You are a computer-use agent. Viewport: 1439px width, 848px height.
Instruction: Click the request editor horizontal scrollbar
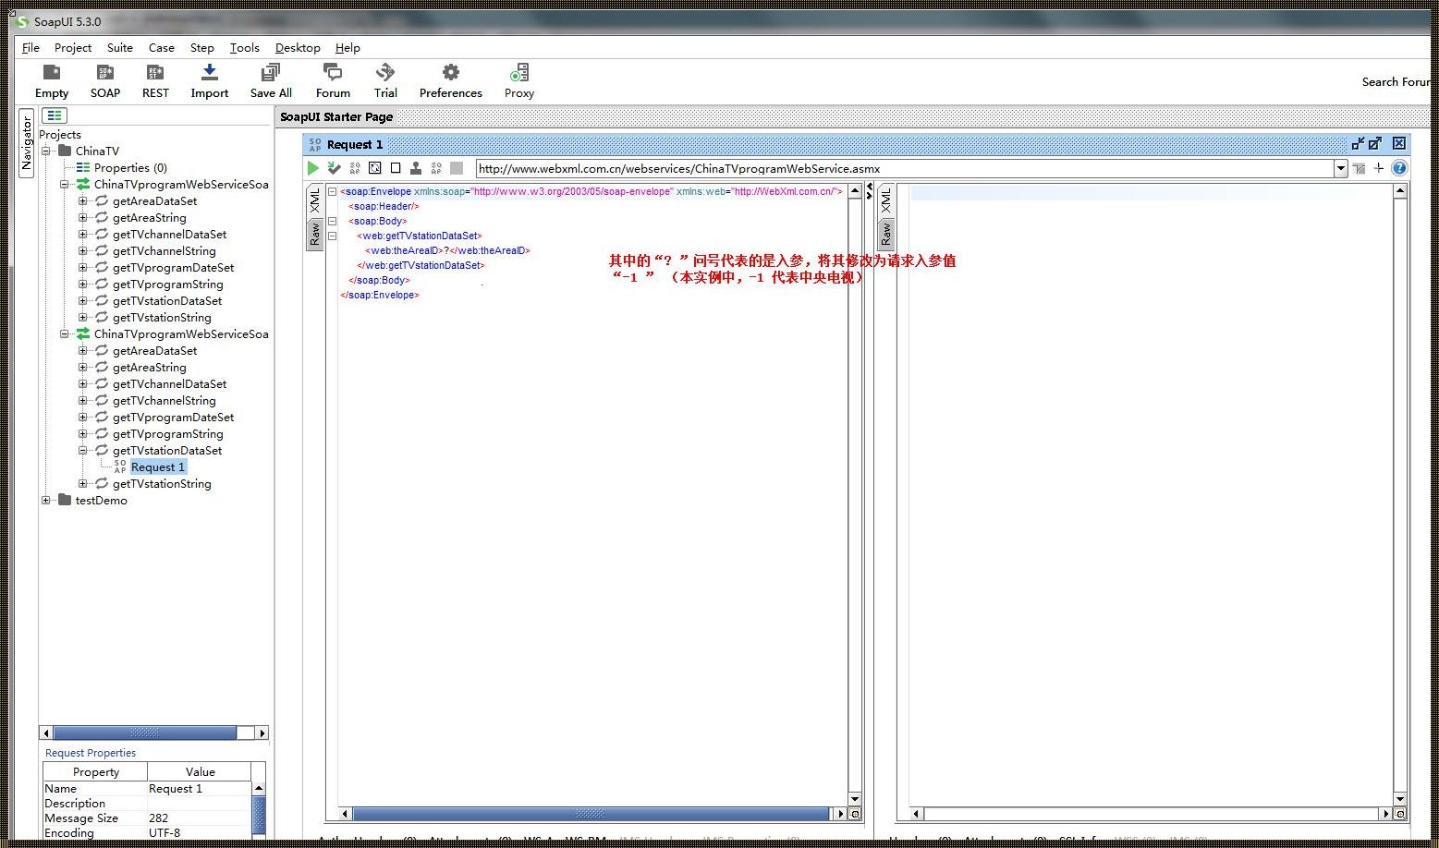[x=591, y=814]
